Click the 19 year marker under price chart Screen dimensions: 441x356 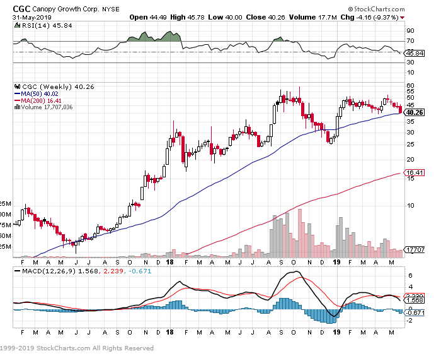tap(336, 262)
